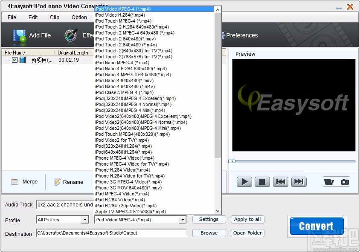
Task: Click the Convert button
Action: click(316, 226)
